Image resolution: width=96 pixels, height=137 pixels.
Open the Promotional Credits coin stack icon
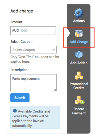pyautogui.click(x=79, y=76)
